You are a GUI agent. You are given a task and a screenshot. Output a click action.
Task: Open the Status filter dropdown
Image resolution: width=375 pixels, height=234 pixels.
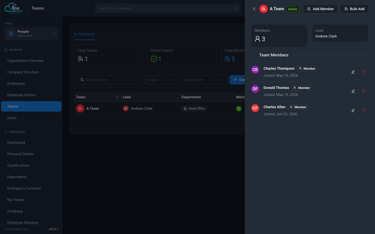(161, 80)
